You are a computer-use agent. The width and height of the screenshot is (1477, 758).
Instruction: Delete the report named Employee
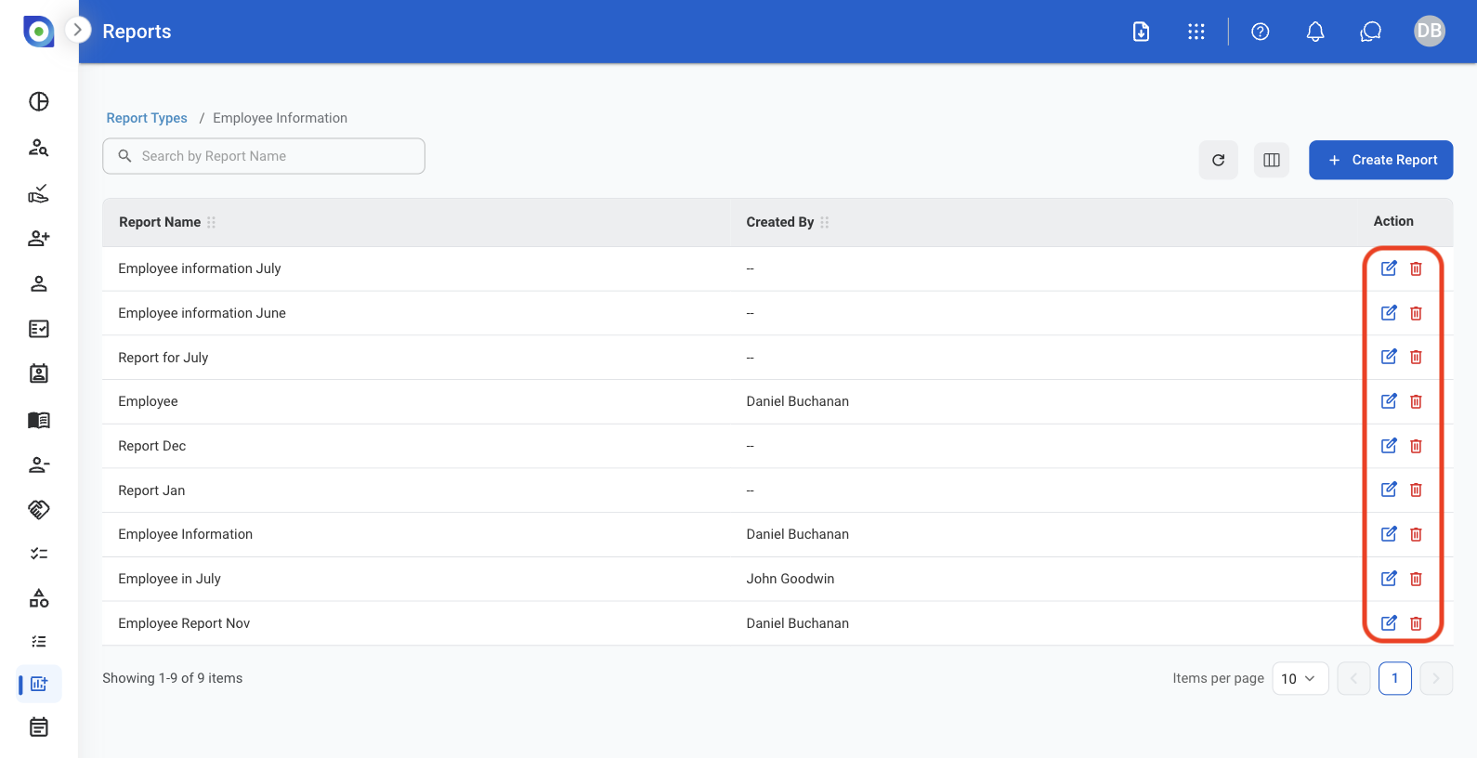coord(1417,401)
